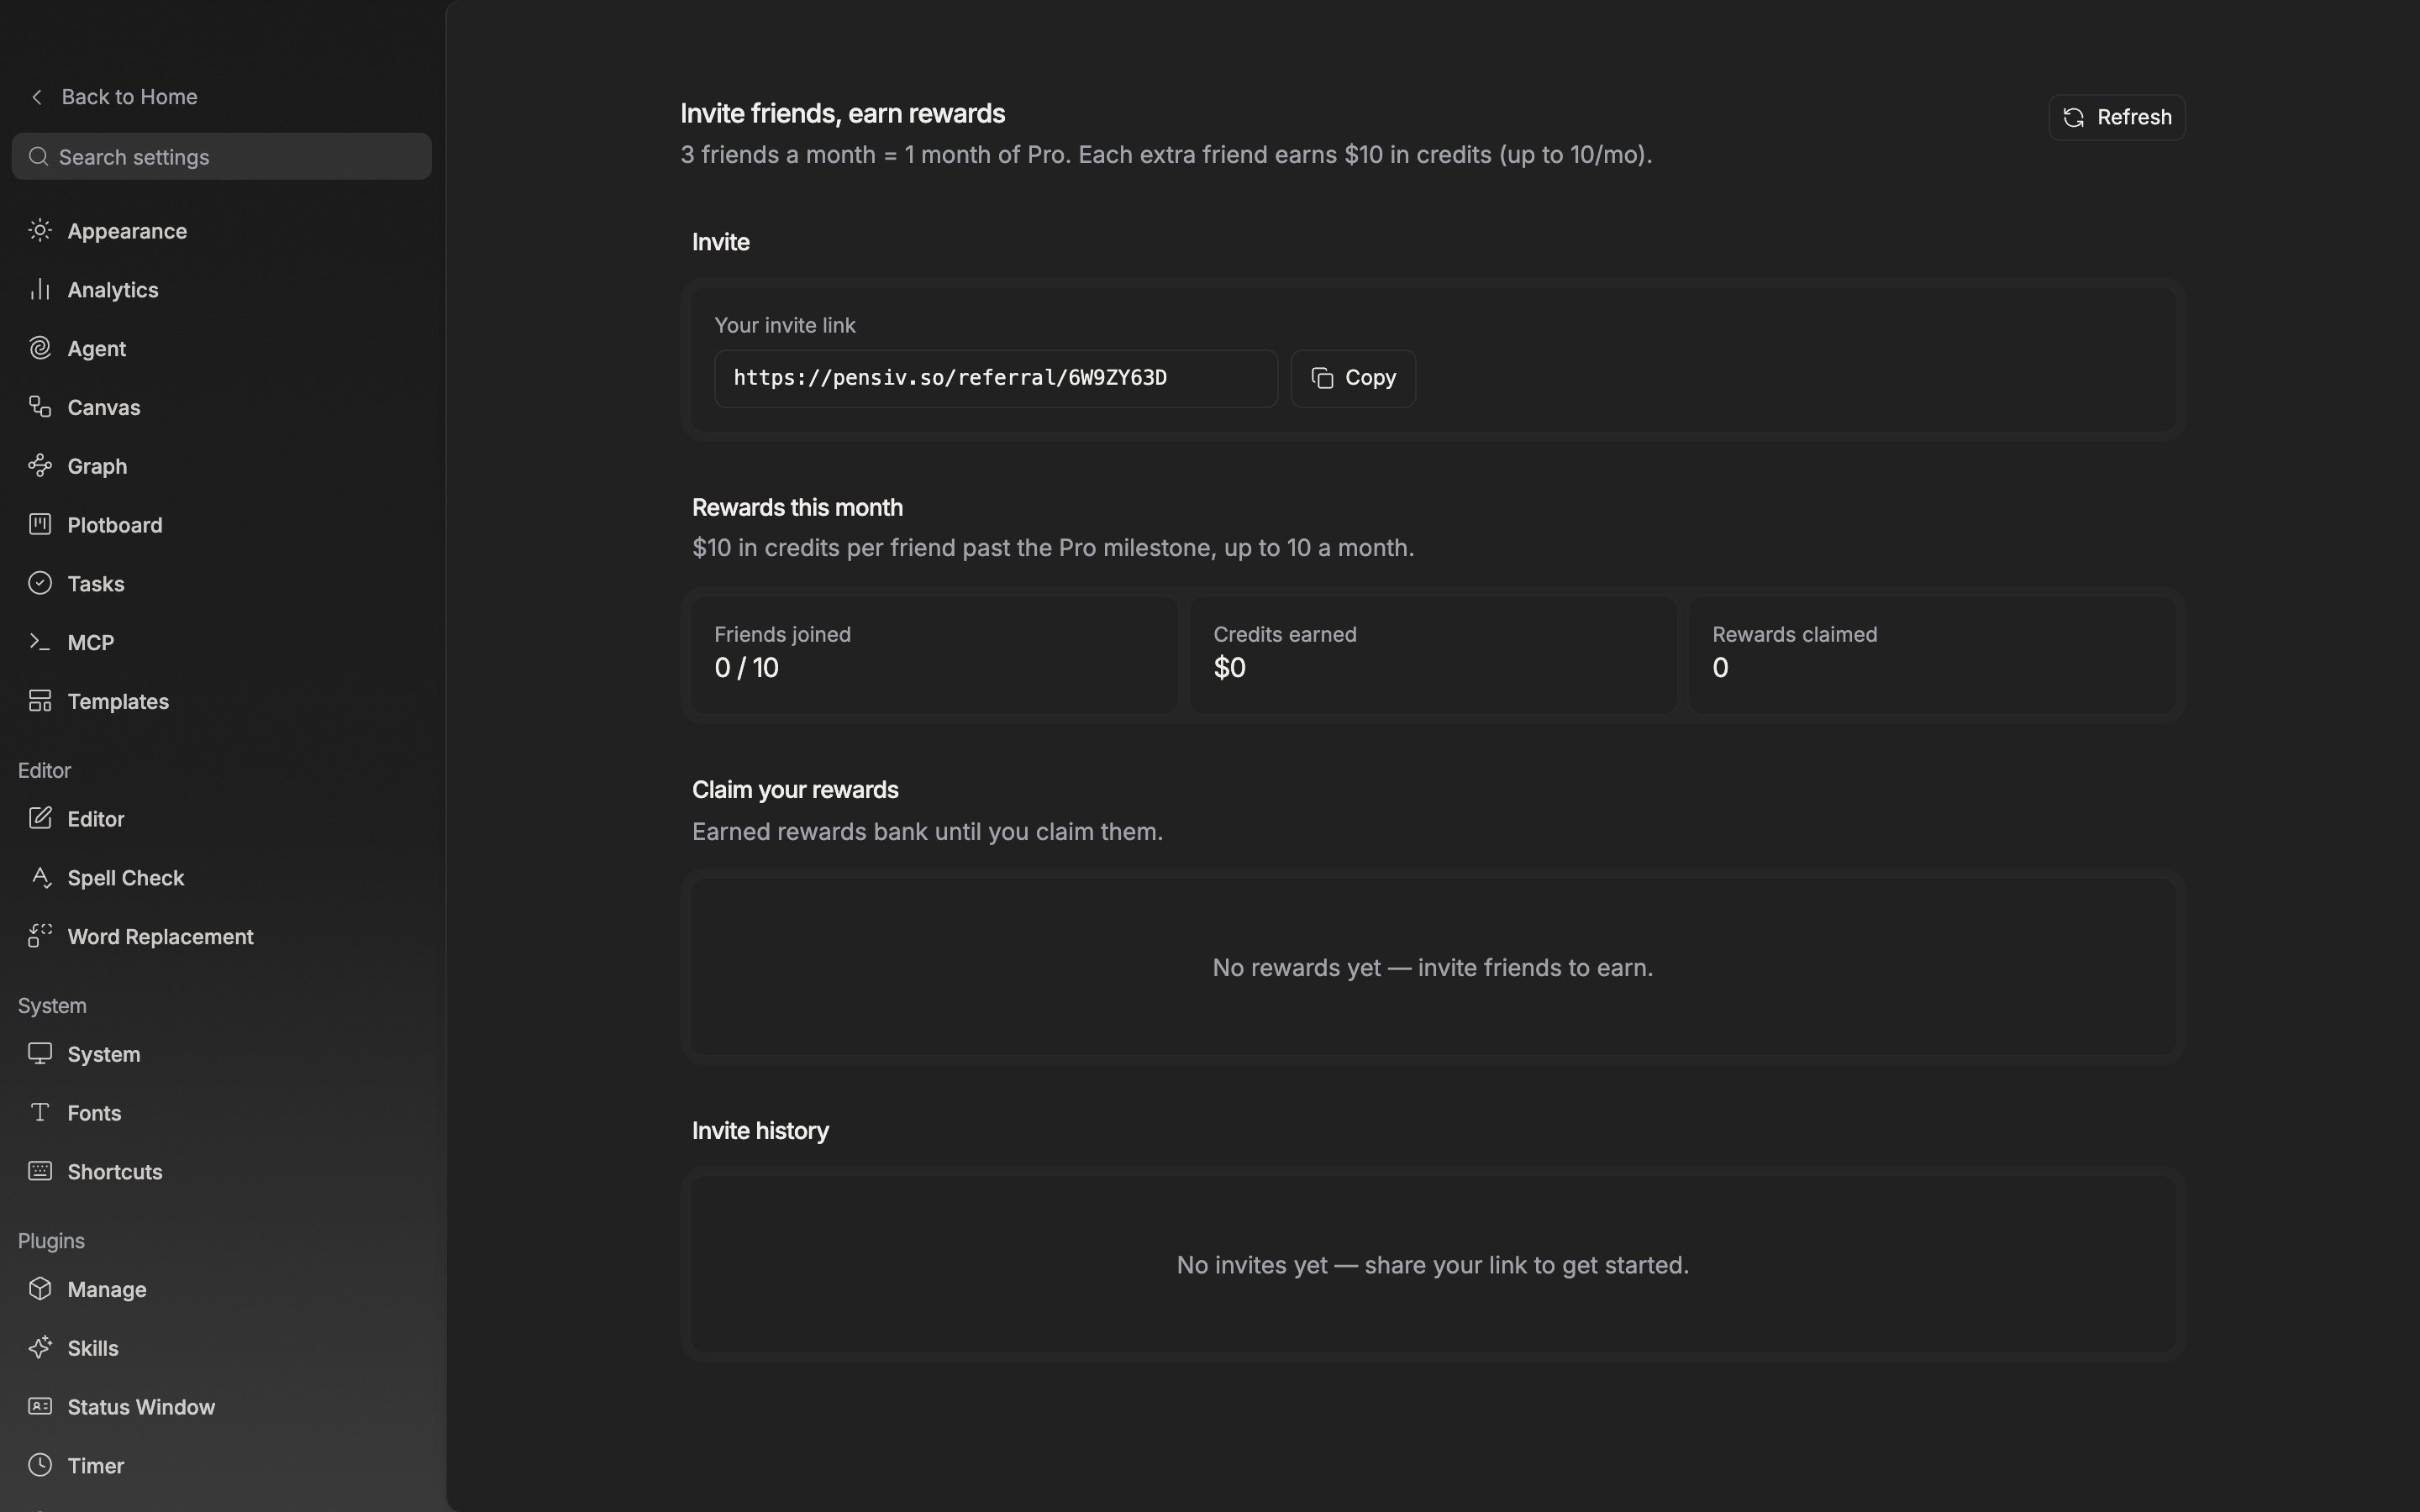Click the Templates layout icon
This screenshot has height=1512, width=2420.
(x=40, y=701)
